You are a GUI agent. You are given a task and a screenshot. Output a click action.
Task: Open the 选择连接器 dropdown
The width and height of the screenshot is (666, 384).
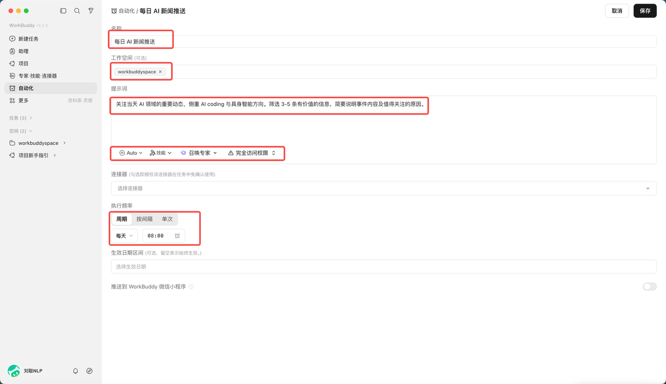(x=383, y=188)
